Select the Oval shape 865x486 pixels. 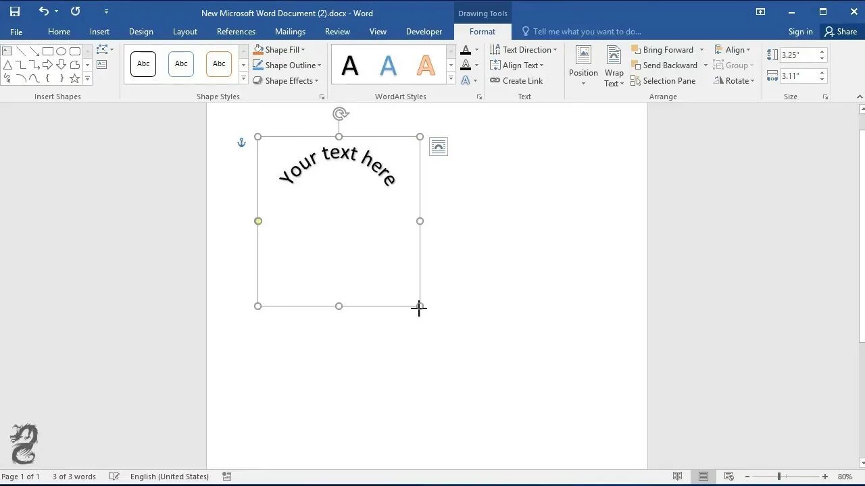[61, 51]
